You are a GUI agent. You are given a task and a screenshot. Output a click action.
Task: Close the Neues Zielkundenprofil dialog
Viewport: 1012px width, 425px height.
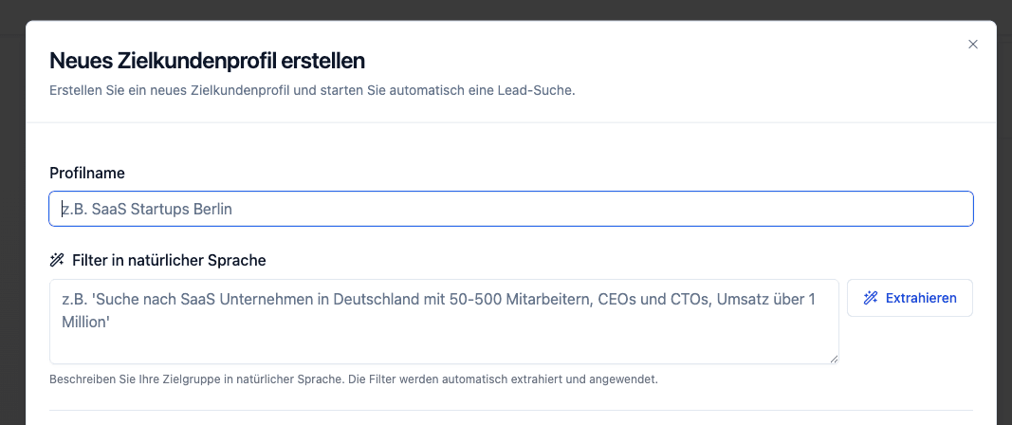coord(973,44)
